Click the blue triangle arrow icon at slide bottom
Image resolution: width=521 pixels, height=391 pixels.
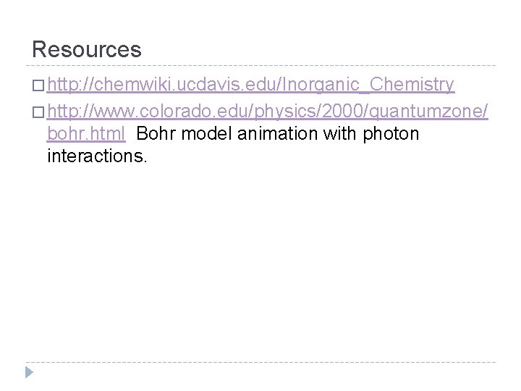click(29, 372)
